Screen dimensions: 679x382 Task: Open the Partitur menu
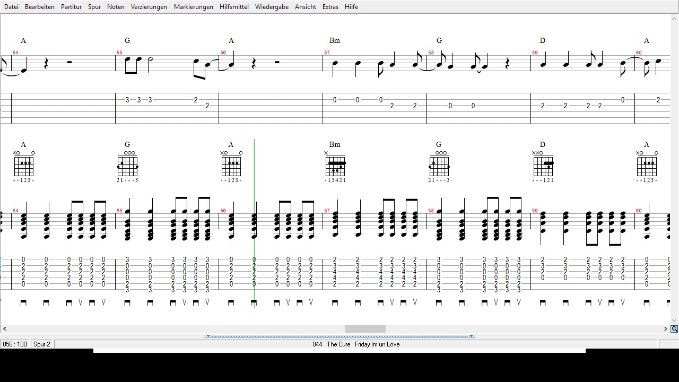point(71,7)
